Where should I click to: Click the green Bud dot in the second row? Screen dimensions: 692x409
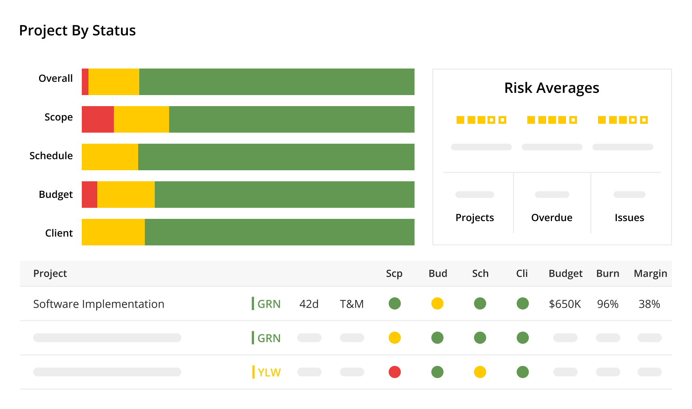tap(437, 338)
